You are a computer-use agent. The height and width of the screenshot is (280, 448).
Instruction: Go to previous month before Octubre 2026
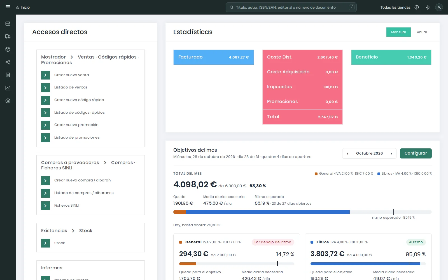348,153
